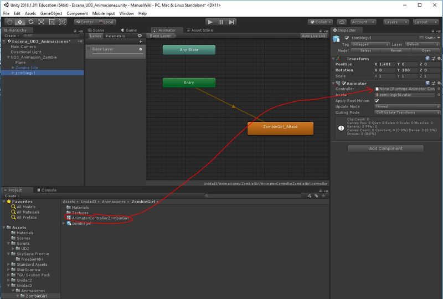Open the Window menu

[126, 13]
